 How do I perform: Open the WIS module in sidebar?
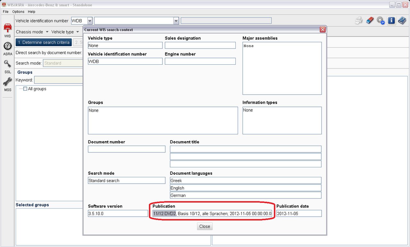pos(7,30)
